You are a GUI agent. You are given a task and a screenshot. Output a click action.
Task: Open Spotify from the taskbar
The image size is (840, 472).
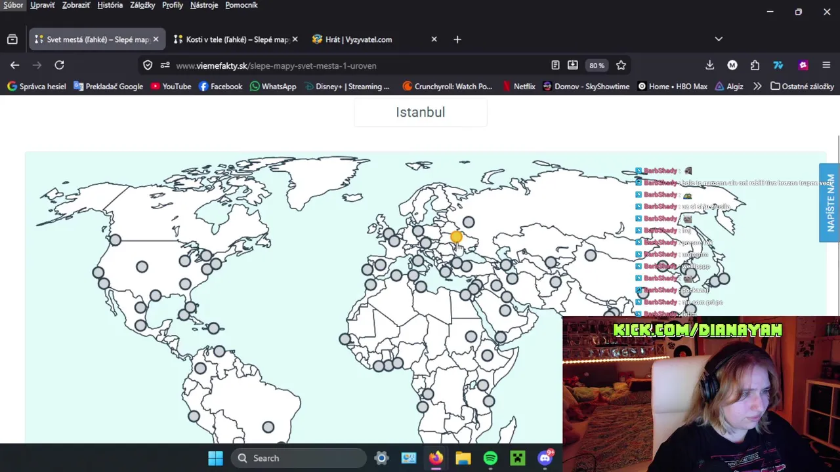click(490, 458)
